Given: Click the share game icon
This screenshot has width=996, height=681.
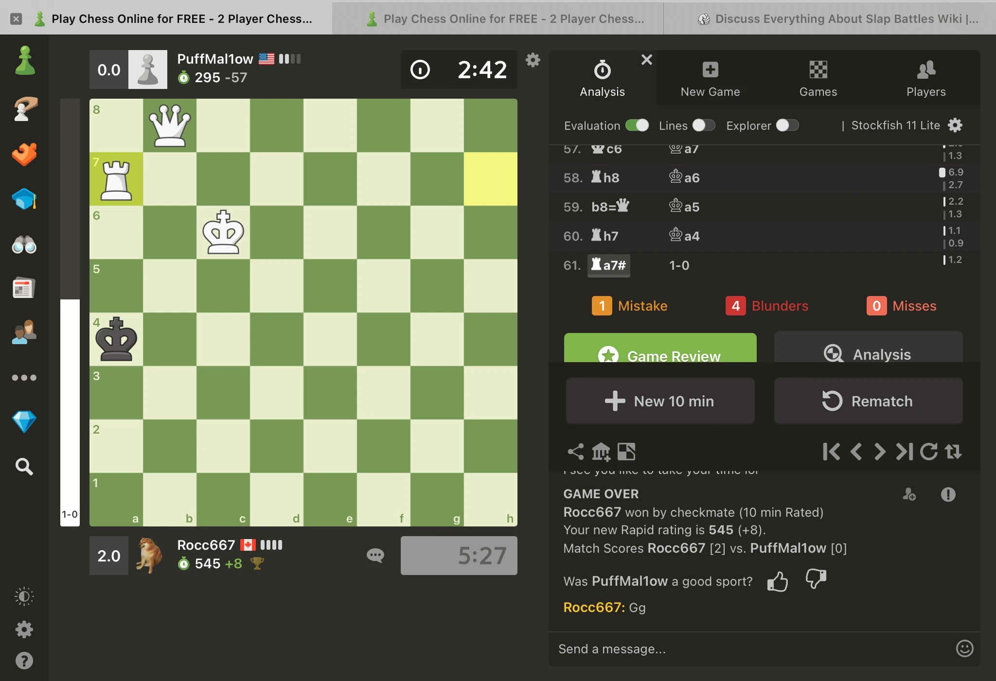Looking at the screenshot, I should pyautogui.click(x=576, y=452).
